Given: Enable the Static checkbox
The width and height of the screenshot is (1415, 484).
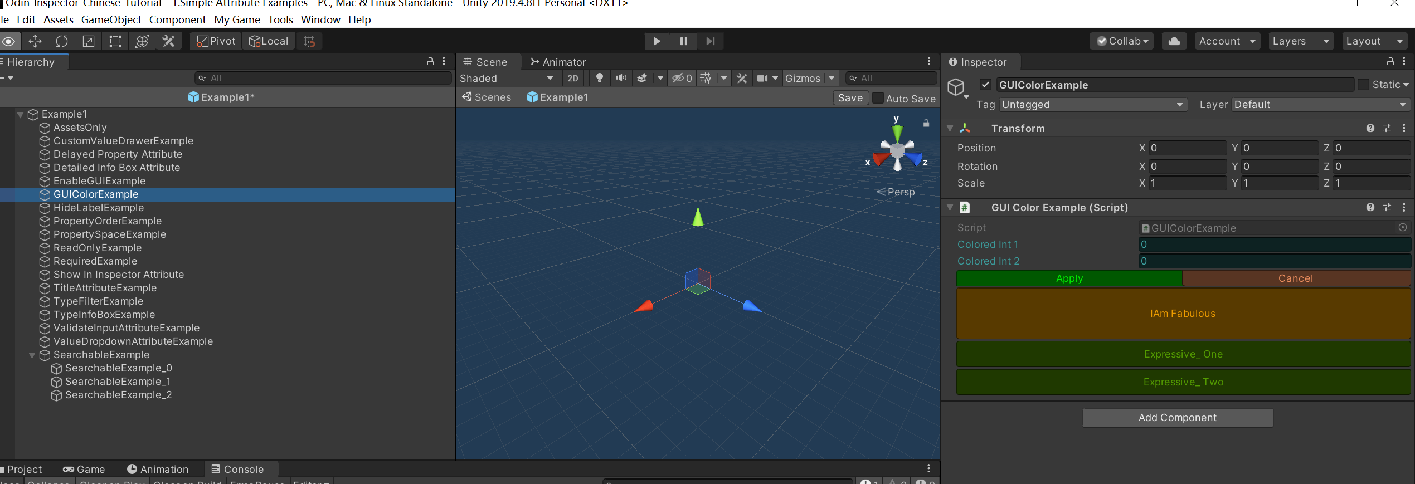Looking at the screenshot, I should click(1363, 85).
